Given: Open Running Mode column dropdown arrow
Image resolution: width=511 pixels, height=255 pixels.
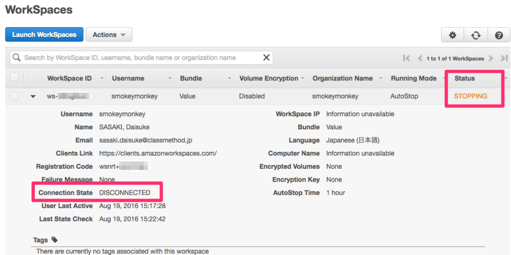Looking at the screenshot, I should coord(443,79).
